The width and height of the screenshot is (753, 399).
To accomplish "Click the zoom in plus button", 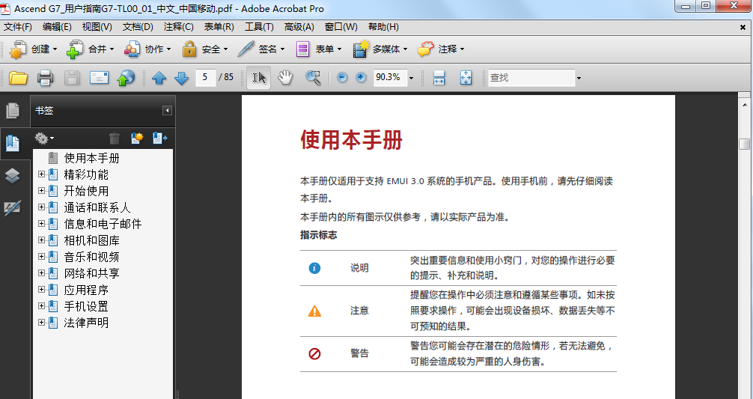I will coord(361,77).
